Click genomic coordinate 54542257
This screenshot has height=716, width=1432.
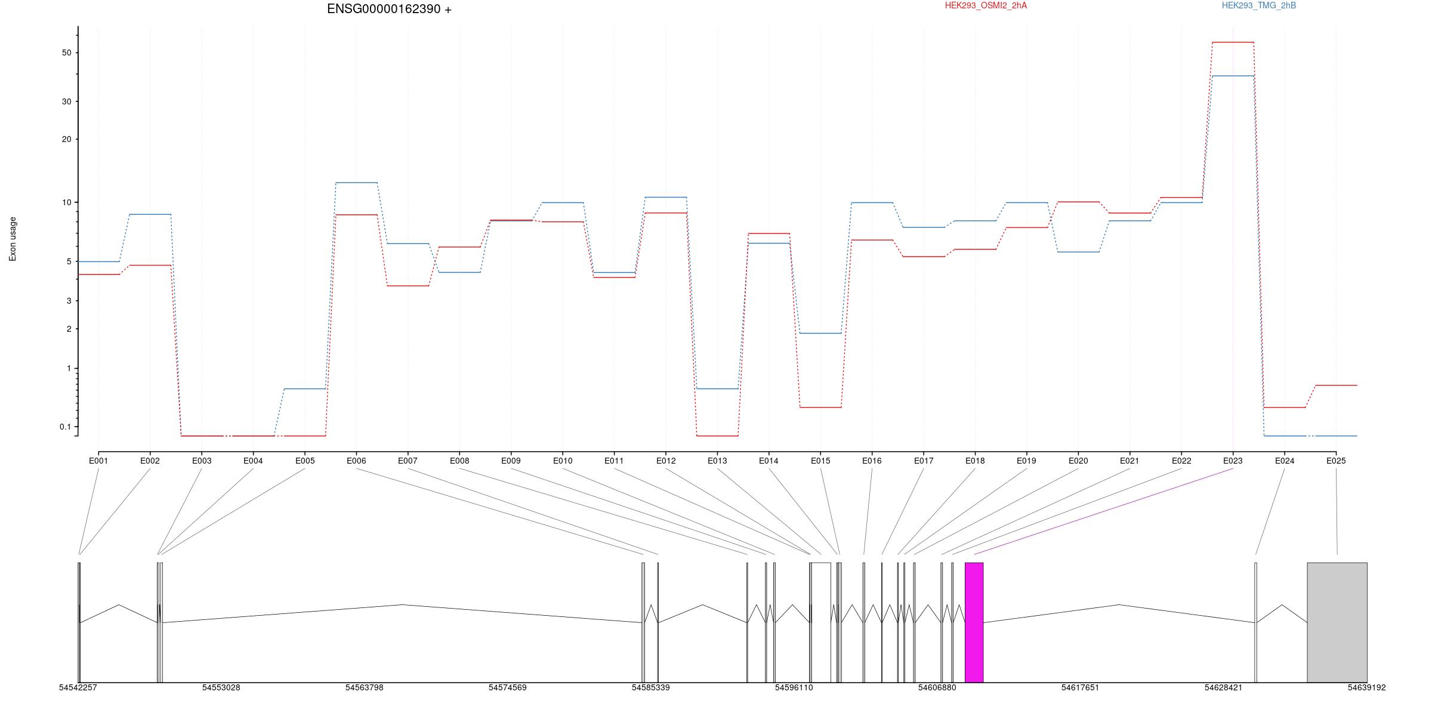click(x=78, y=687)
